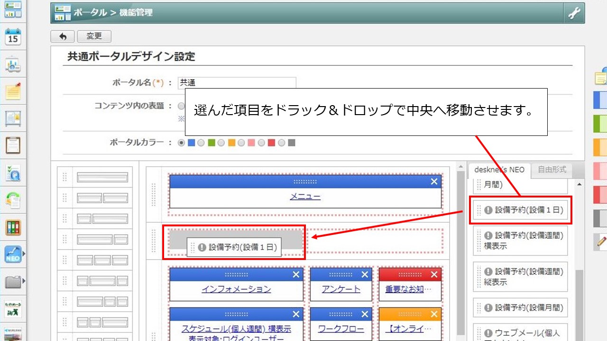Select the radio button for green portal color

point(201,143)
